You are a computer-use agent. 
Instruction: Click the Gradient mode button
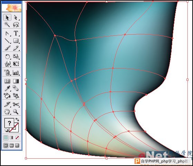point(11,138)
